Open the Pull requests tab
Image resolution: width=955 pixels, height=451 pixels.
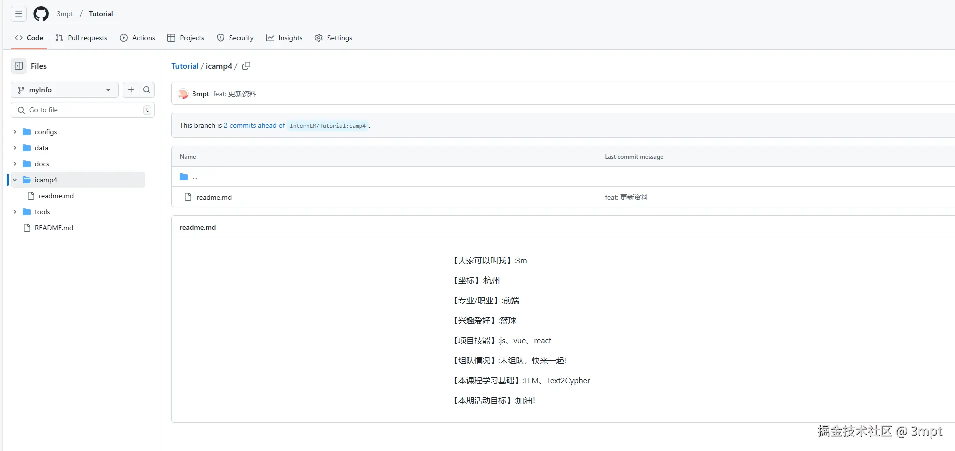click(x=81, y=38)
